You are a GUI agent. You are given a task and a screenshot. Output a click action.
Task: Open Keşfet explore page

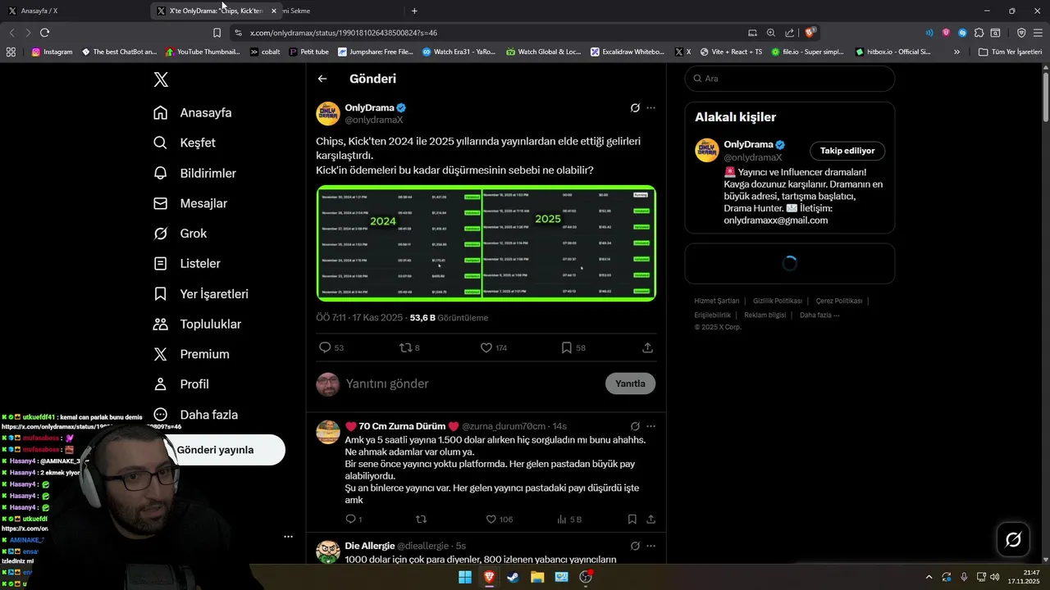click(x=185, y=143)
